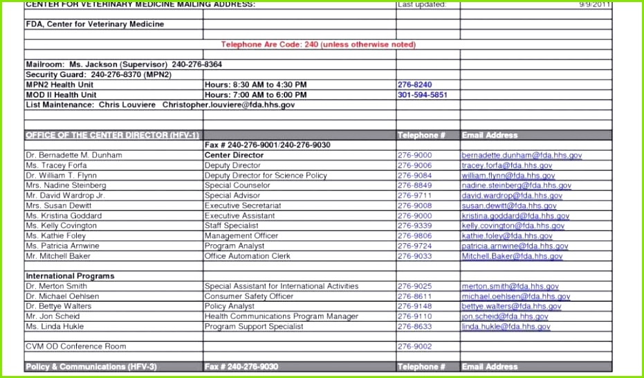Open bernadette.dunham@fda.hhs.gov email link
The width and height of the screenshot is (644, 378).
click(x=522, y=156)
